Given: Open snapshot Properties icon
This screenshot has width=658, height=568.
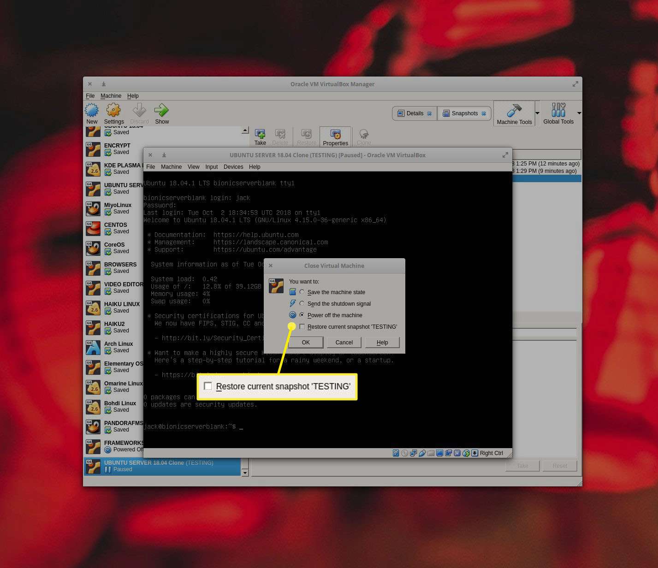Looking at the screenshot, I should click(x=335, y=134).
